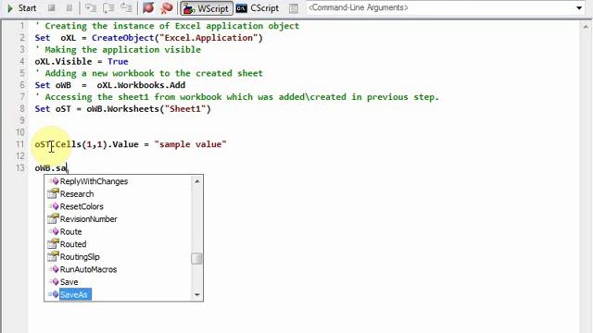Click the comment "Adding a new workbook" on line 5
Viewport: 593px width, 333px height.
tap(149, 73)
